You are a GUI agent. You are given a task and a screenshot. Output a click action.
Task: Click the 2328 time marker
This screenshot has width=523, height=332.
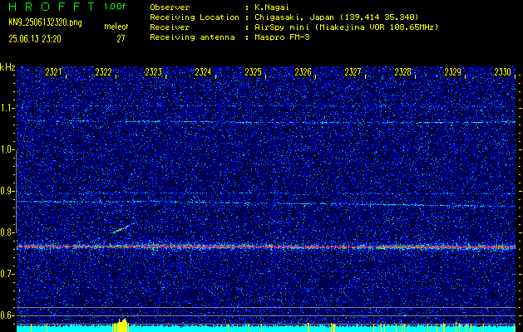[x=403, y=72]
